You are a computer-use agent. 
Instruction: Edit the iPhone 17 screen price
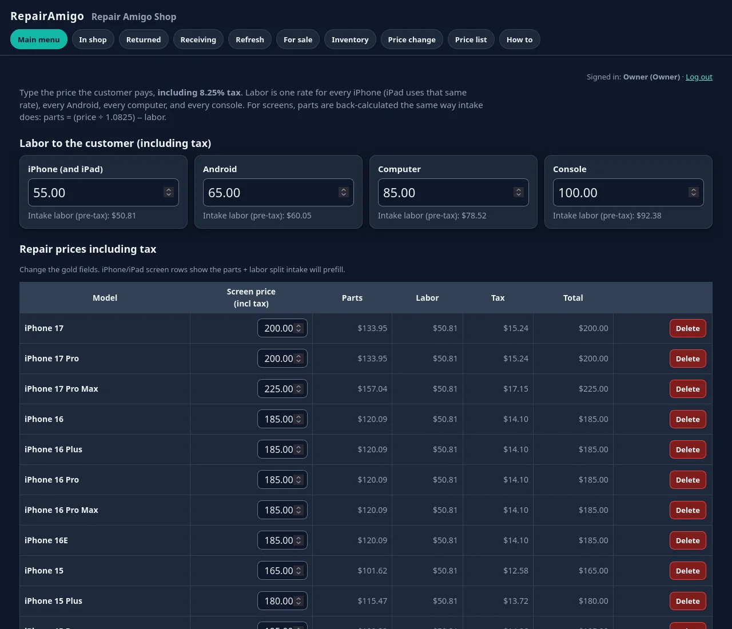pos(283,328)
